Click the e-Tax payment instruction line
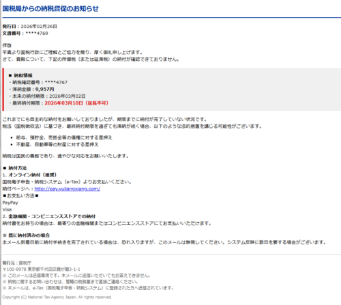The width and height of the screenshot is (341, 305). 67,182
